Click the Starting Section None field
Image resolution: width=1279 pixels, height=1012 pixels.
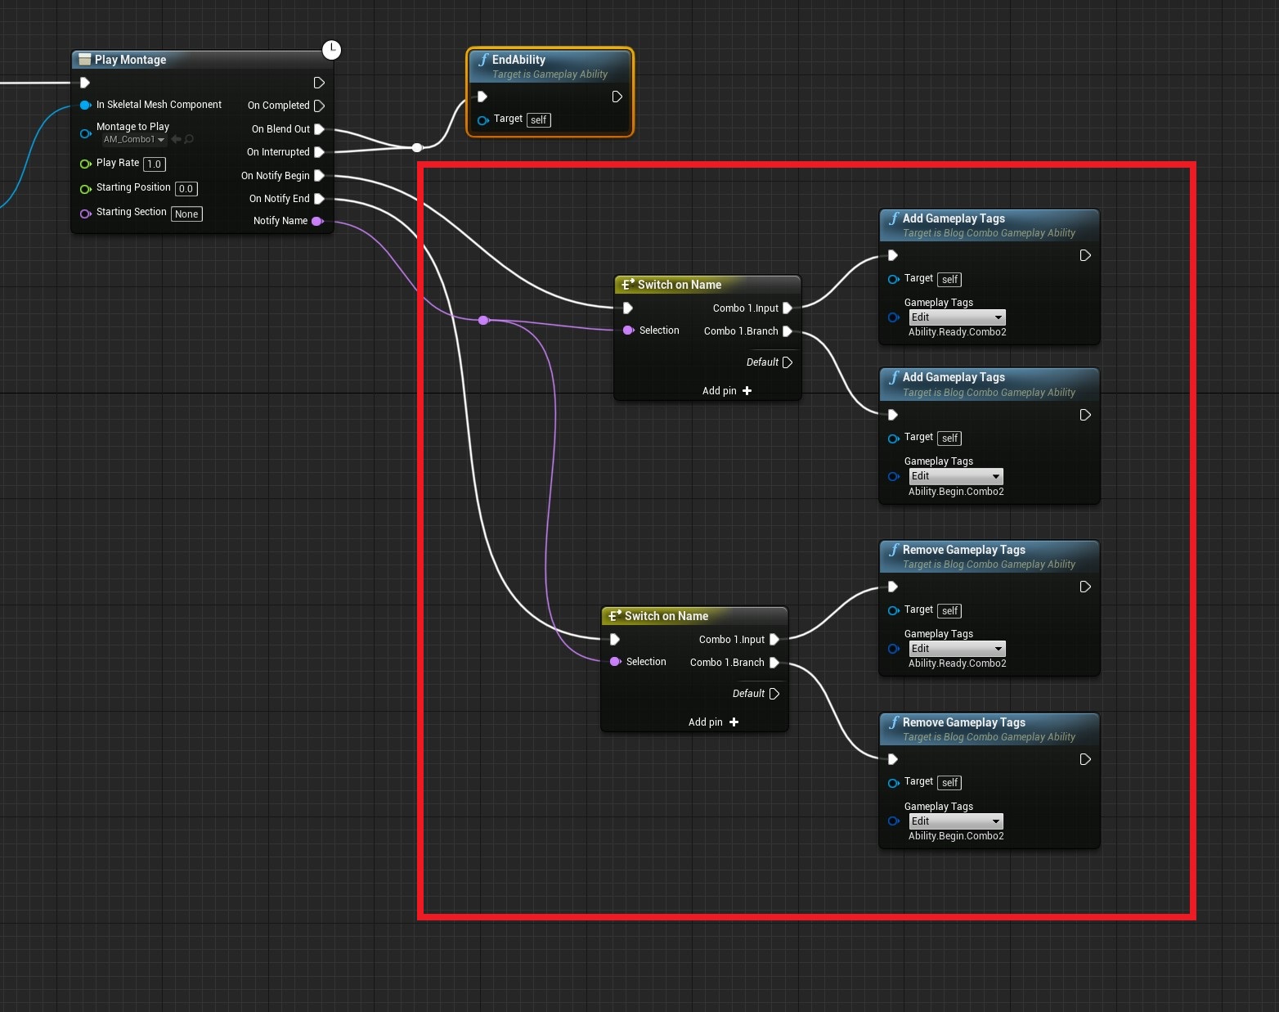point(186,214)
